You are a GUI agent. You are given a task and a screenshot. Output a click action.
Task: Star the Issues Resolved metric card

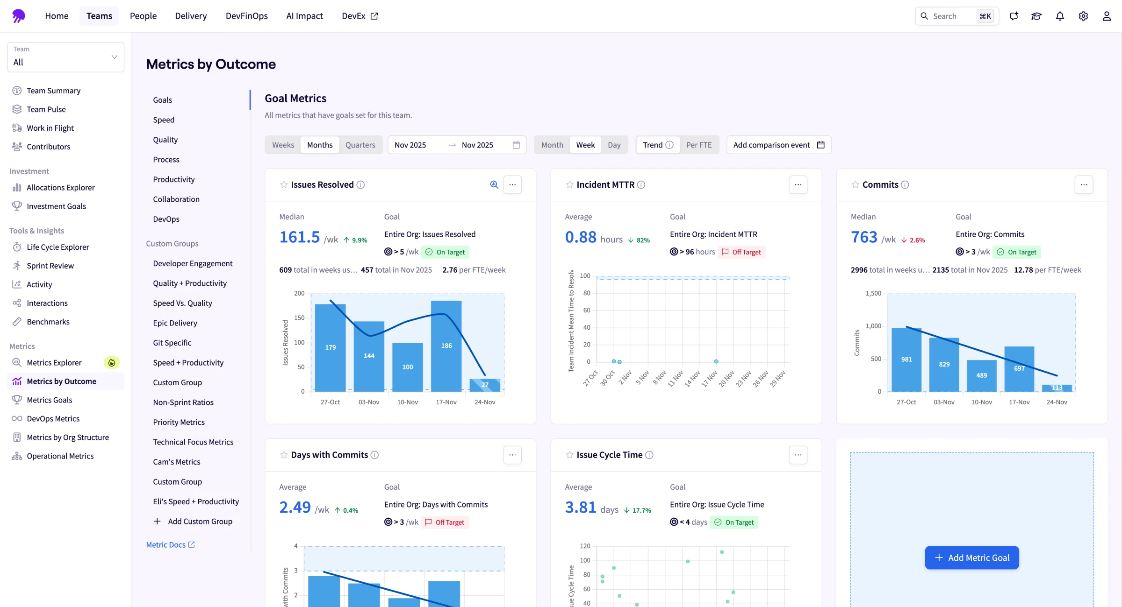[283, 184]
